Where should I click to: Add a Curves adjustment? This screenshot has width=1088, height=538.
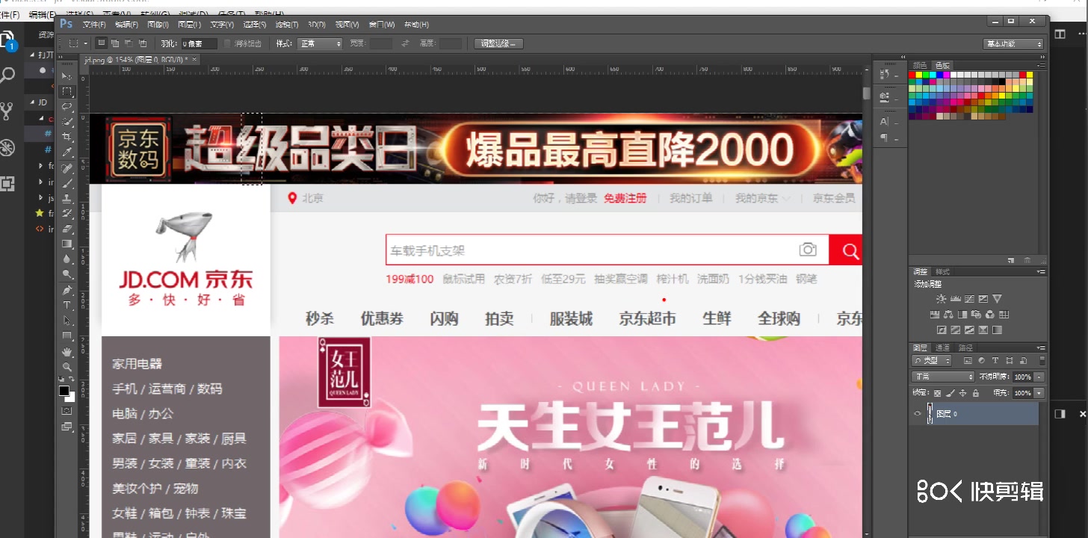point(969,299)
